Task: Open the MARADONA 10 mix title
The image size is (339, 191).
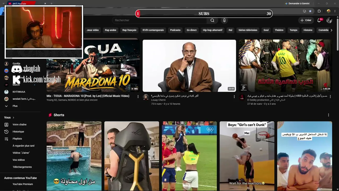Action: click(x=88, y=96)
